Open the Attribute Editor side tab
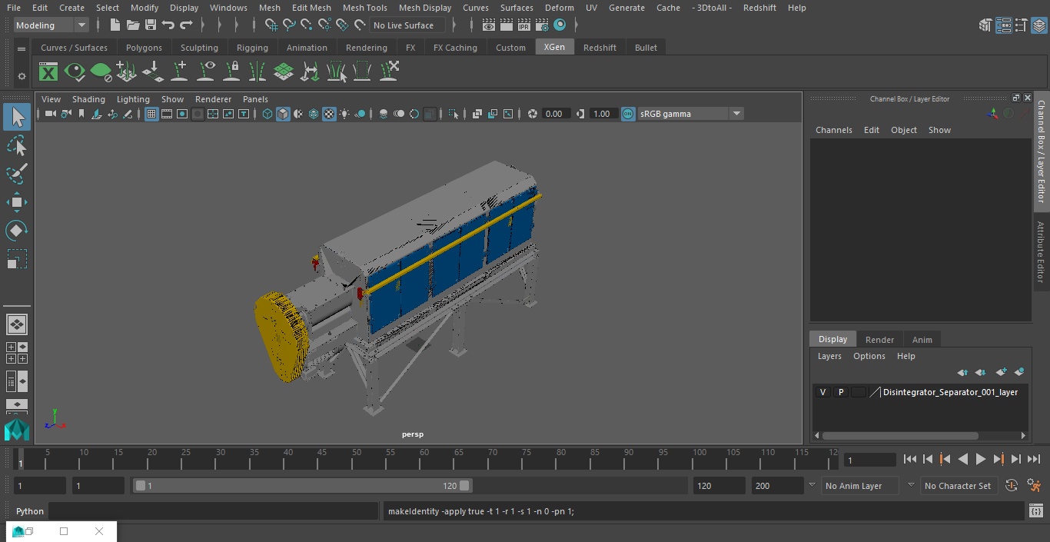The image size is (1050, 542). pos(1042,252)
